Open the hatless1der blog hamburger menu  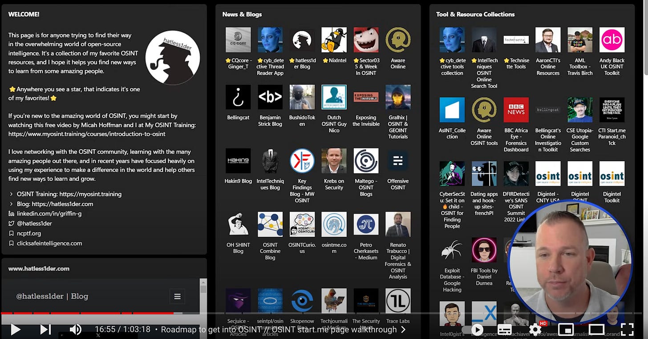tap(177, 296)
